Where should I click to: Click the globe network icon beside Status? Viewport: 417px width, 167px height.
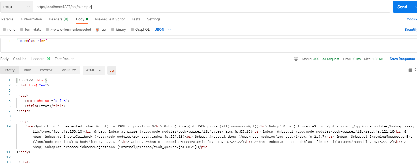296,59
